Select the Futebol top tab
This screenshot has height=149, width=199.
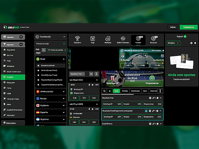(138, 40)
